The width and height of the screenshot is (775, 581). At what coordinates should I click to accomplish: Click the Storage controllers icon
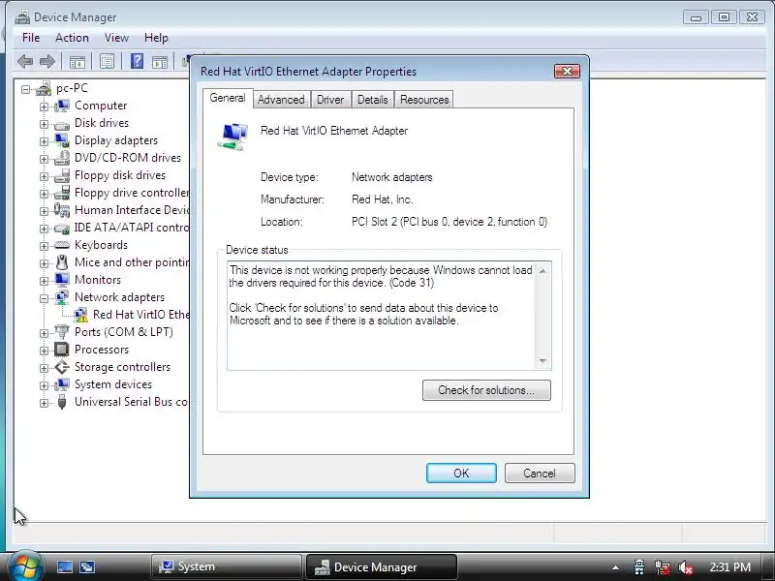(62, 367)
